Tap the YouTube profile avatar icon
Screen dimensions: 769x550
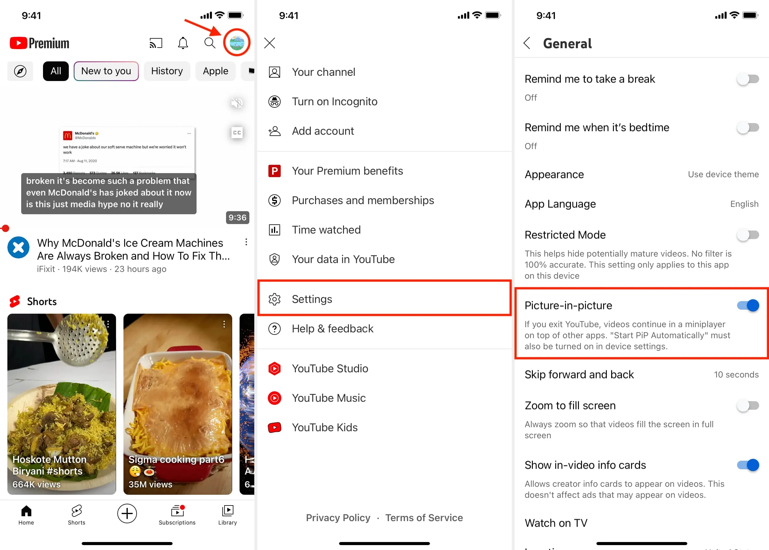[x=237, y=43]
